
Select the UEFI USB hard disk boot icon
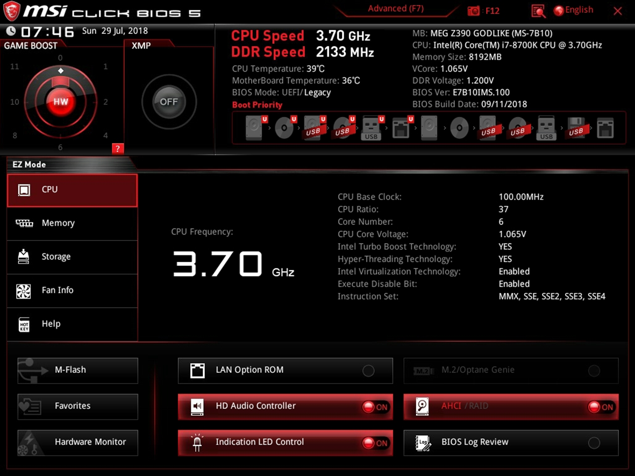[x=314, y=127]
